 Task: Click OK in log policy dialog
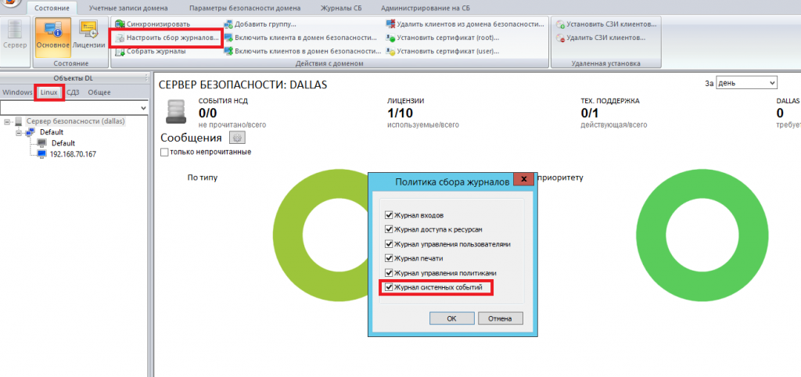point(451,318)
